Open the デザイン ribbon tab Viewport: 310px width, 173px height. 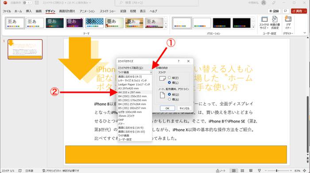(x=50, y=11)
